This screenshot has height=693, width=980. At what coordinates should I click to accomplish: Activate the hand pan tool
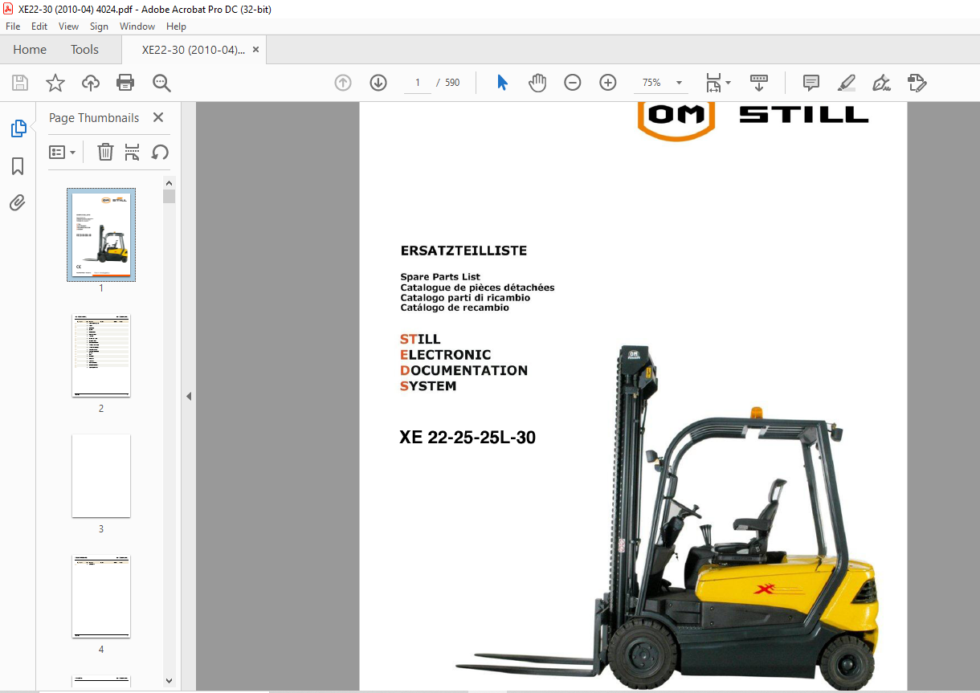pyautogui.click(x=537, y=83)
